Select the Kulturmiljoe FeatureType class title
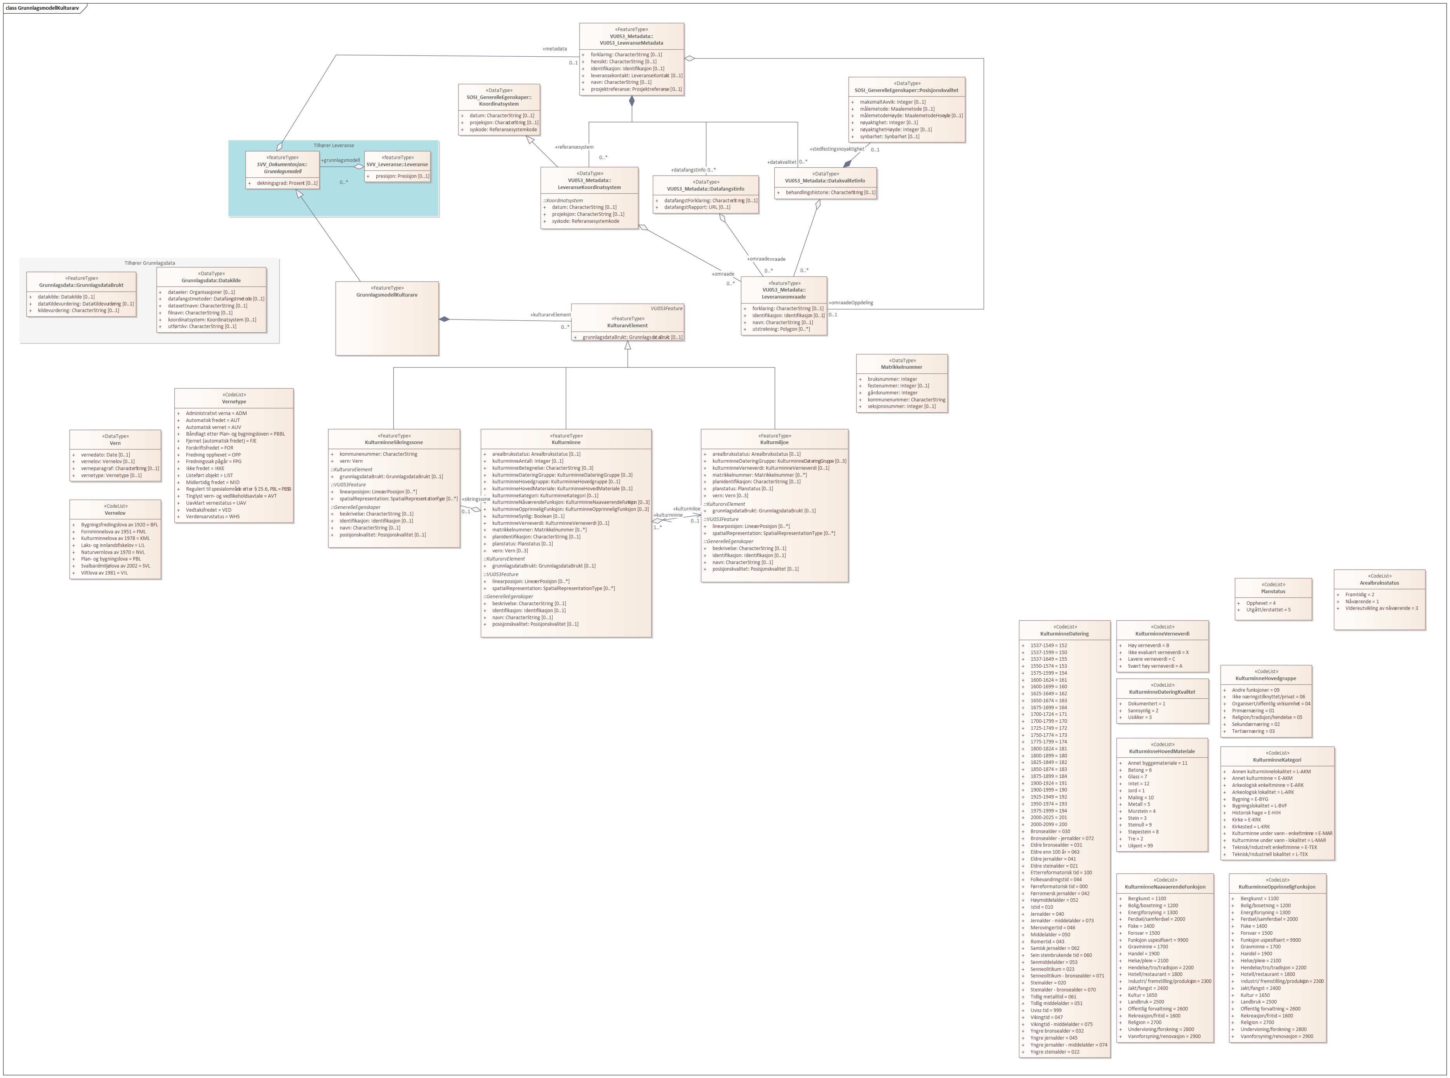The width and height of the screenshot is (1450, 1078). point(774,443)
